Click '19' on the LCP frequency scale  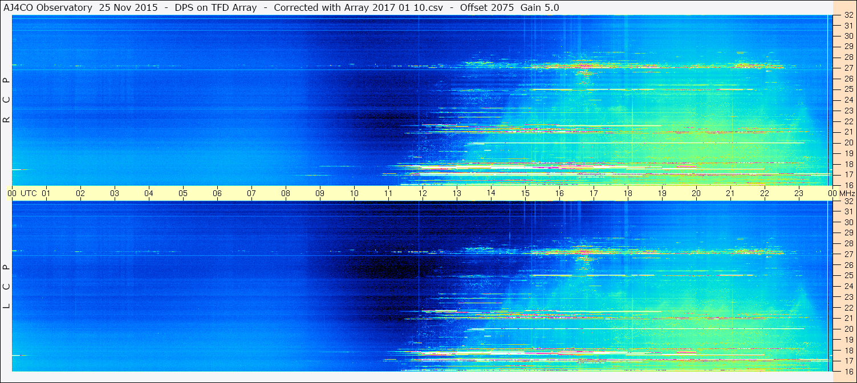click(848, 340)
